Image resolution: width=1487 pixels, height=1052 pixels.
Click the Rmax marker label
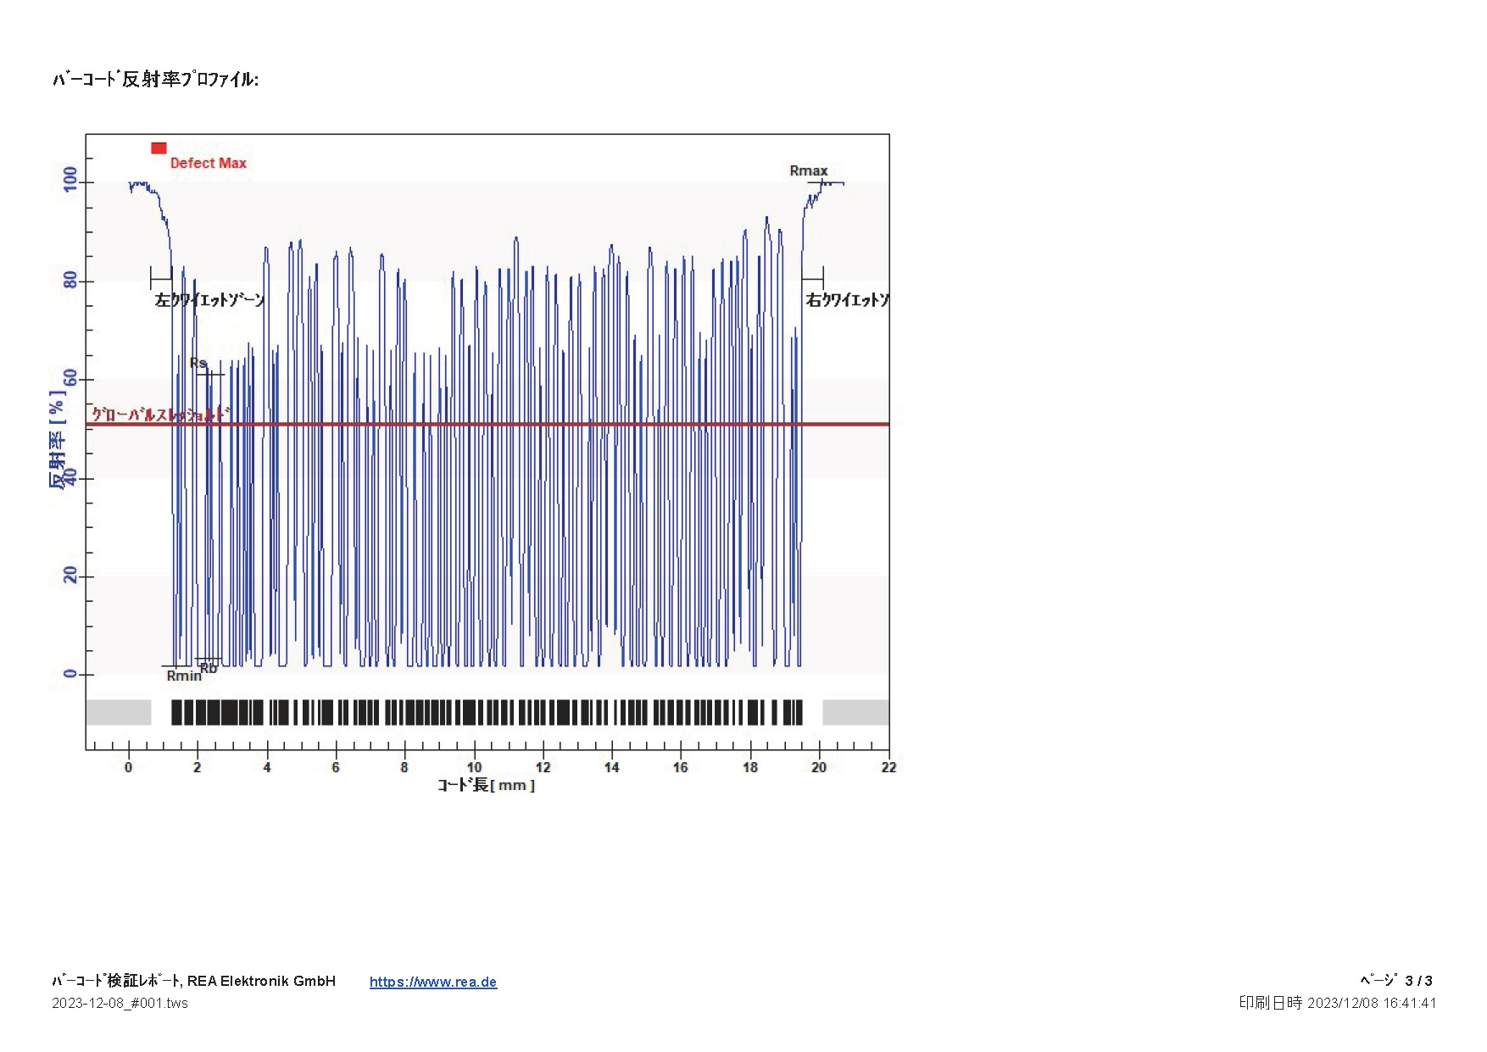(x=808, y=170)
